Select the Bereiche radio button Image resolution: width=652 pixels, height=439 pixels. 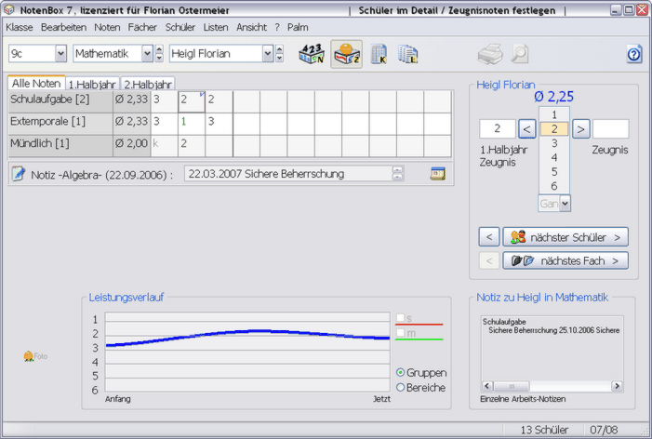[401, 387]
